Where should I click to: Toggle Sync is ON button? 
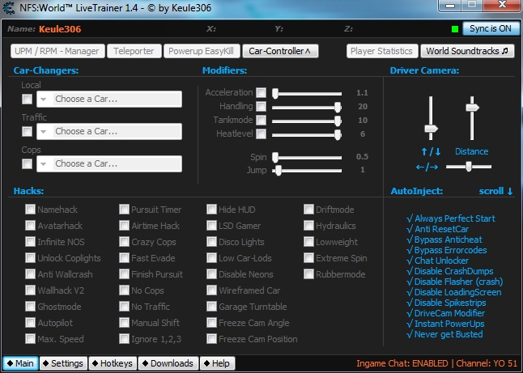coord(491,28)
